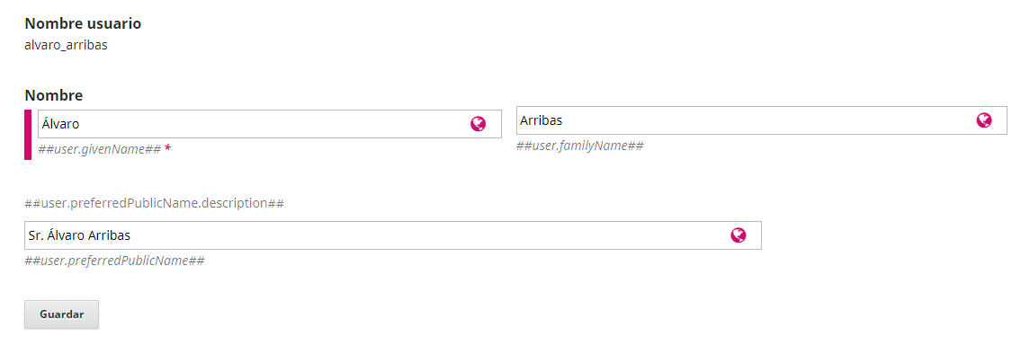The image size is (1030, 345).
Task: Click the alvaro_arribas username text
Action: pyautogui.click(x=66, y=46)
